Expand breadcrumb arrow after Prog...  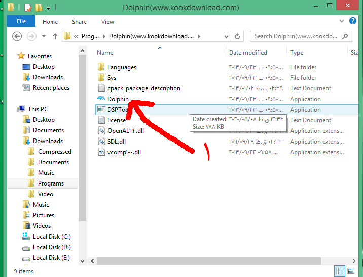pos(104,36)
